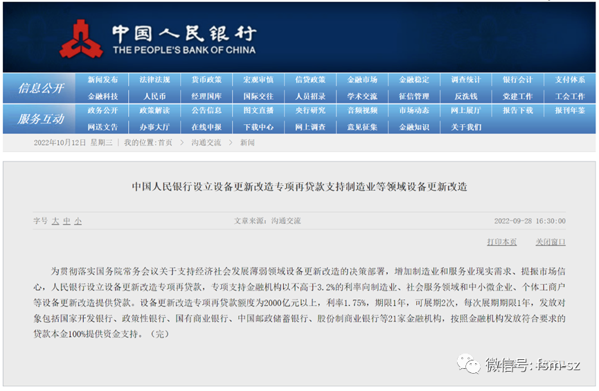Open 政务公开 in 服务互动 row
The image size is (599, 391).
pyautogui.click(x=102, y=110)
